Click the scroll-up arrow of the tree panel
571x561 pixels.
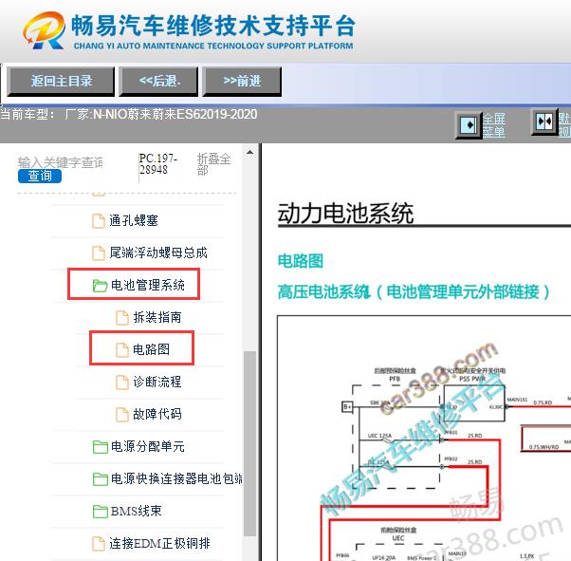tap(249, 152)
